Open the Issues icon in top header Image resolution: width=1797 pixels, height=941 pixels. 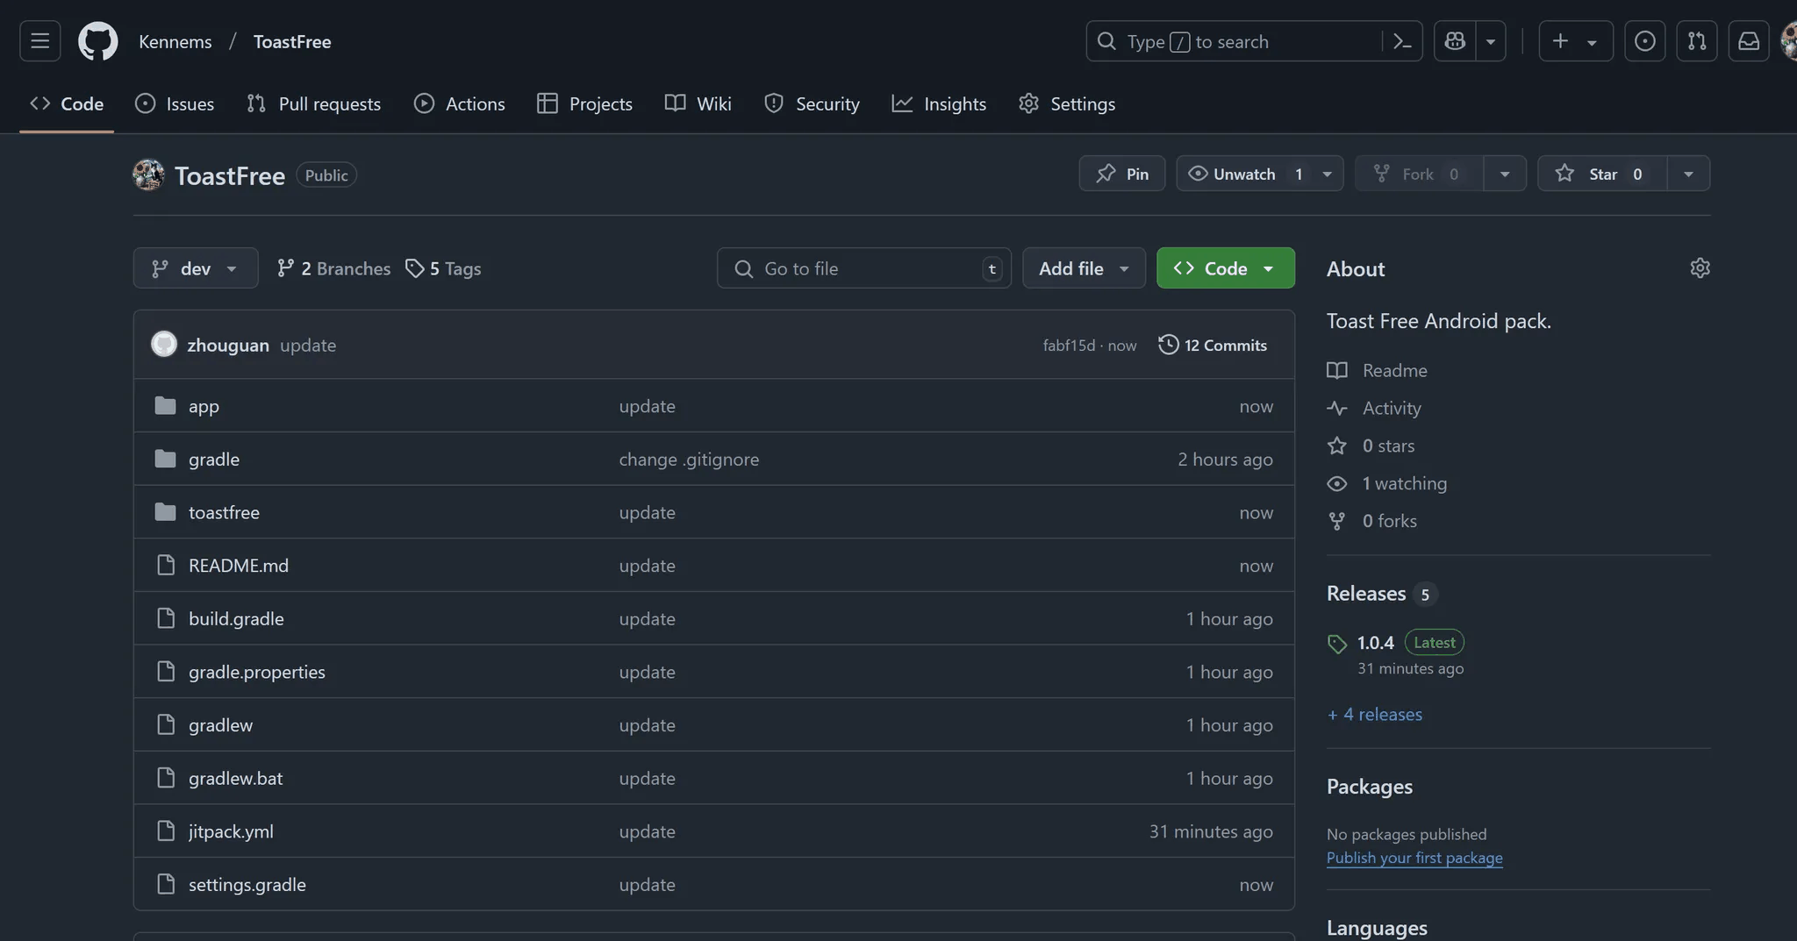coord(1645,41)
